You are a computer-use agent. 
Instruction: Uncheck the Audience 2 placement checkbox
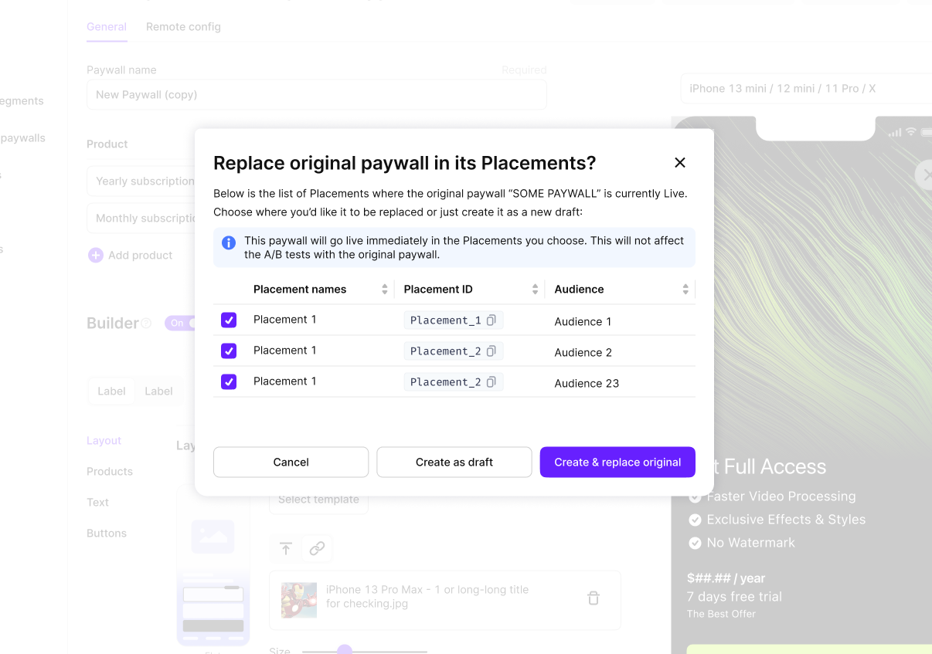[x=229, y=351]
